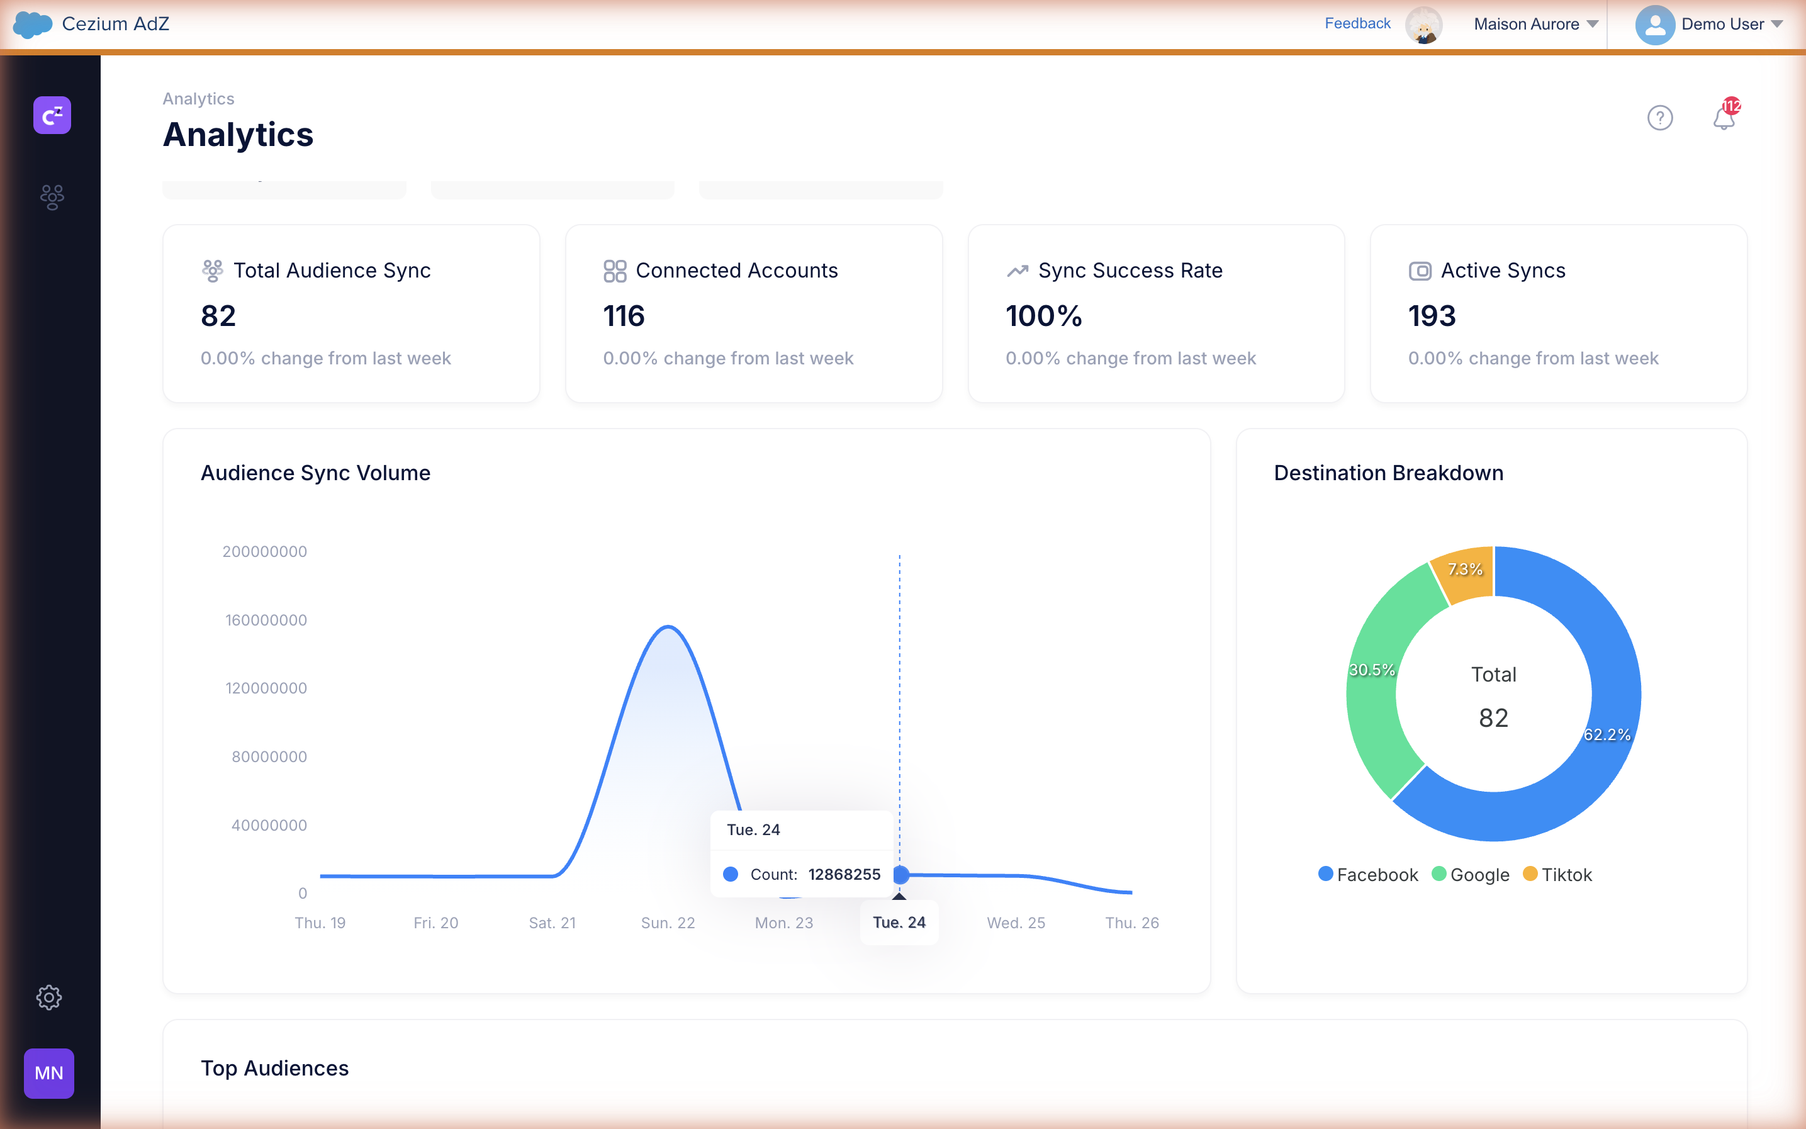The image size is (1806, 1129).
Task: Click the Total Audience Sync card
Action: 352,313
